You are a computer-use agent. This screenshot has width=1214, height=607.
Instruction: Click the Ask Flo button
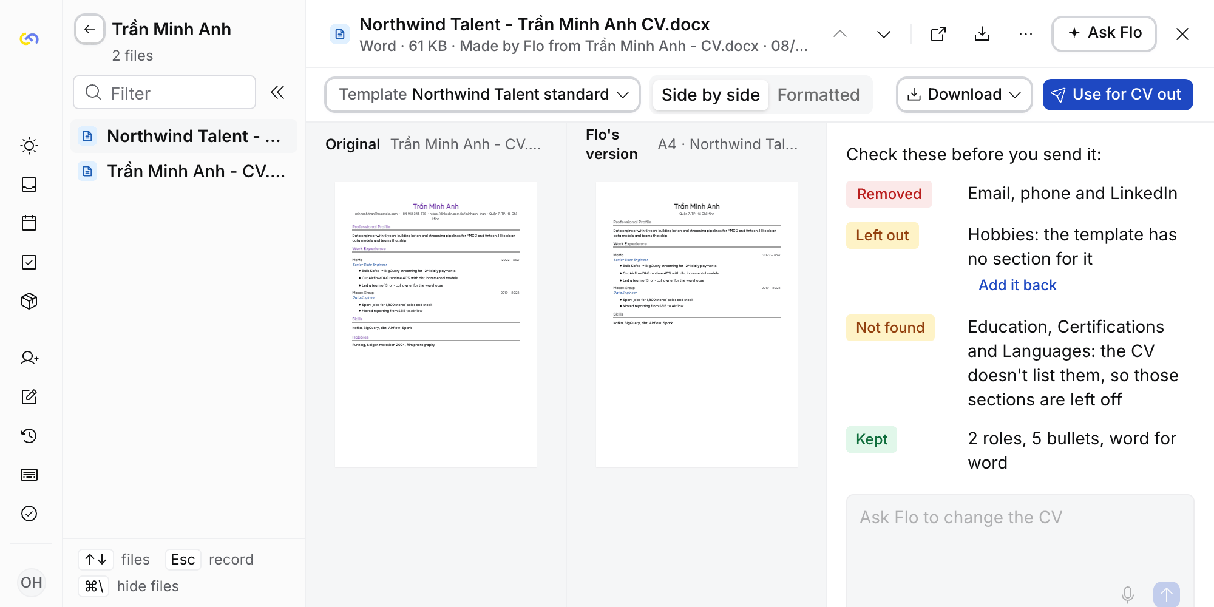1104,33
